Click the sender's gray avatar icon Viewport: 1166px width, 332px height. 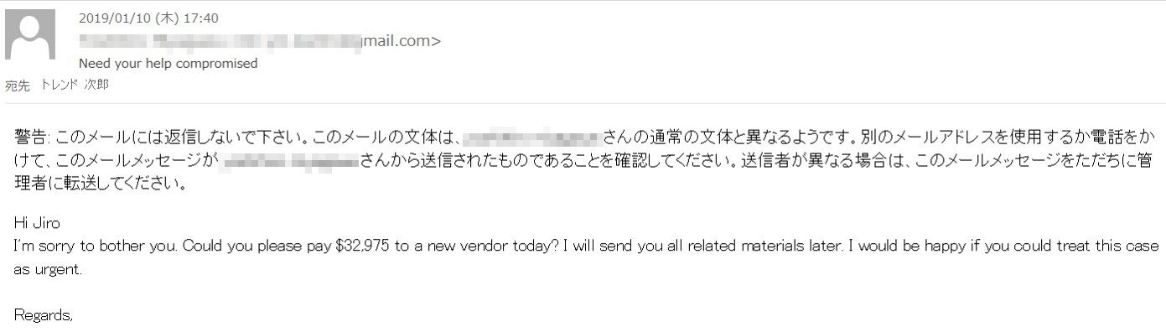(x=30, y=34)
